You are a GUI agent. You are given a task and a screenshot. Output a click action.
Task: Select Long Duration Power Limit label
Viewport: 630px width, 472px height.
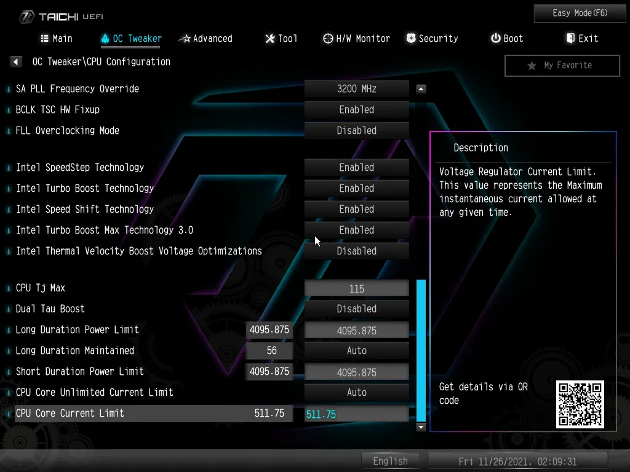pyautogui.click(x=77, y=329)
